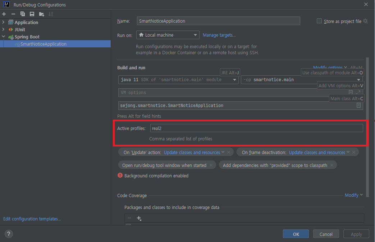375x242 pixels.
Task: Click the Application type icon in tree
Action: (x=10, y=22)
